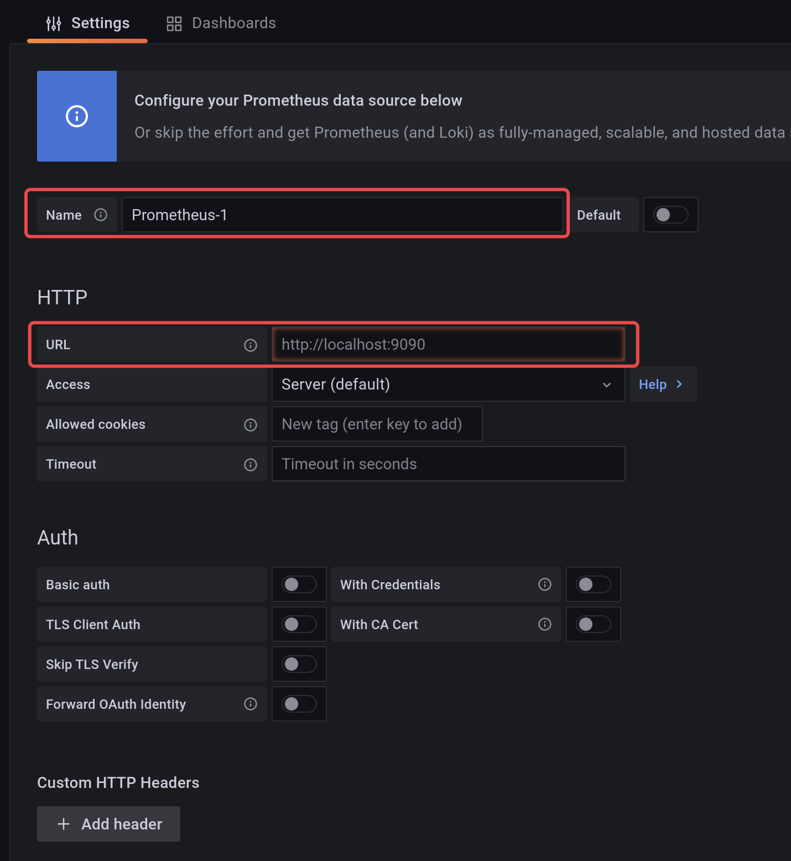Toggle the TLS Client Auth switch

(x=299, y=624)
